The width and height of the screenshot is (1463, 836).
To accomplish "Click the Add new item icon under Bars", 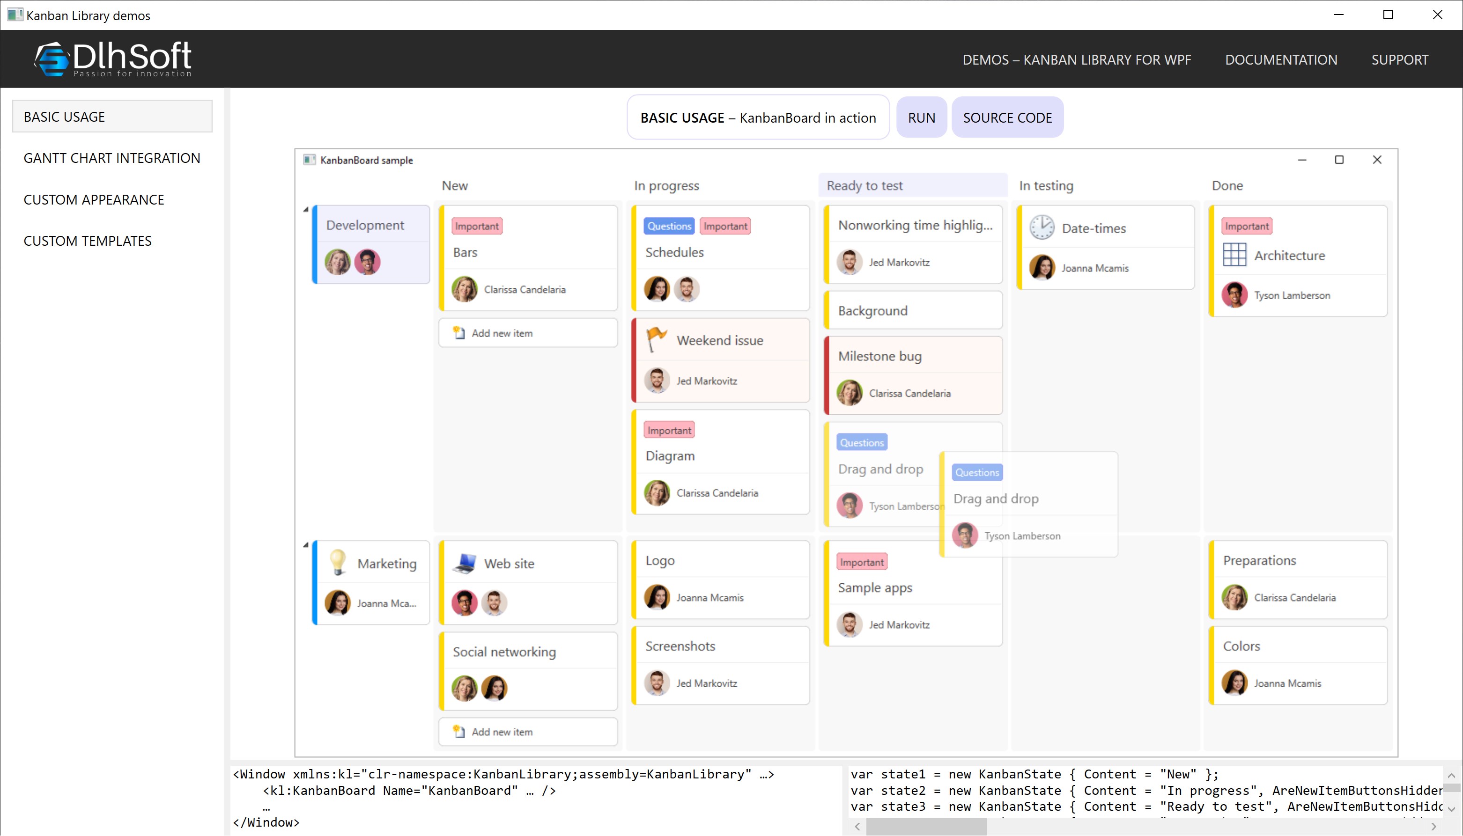I will click(x=458, y=332).
